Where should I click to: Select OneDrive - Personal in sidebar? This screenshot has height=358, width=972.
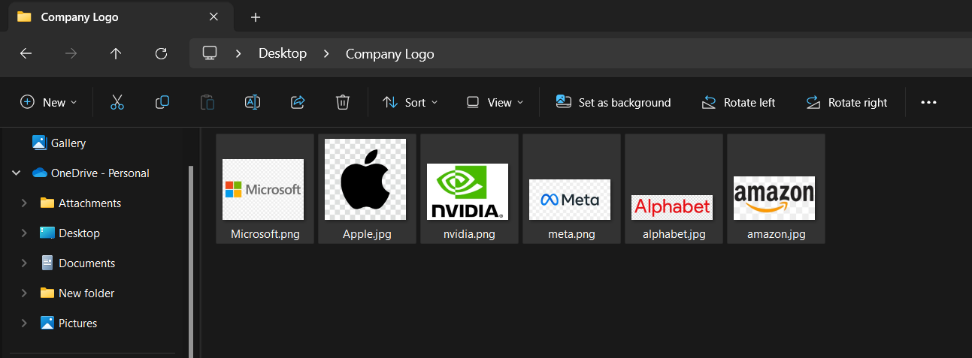[x=91, y=173]
